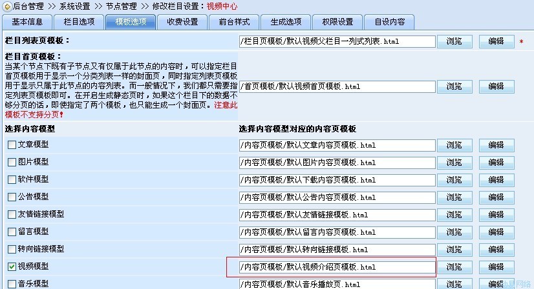This screenshot has width=534, height=289.
Task: Go to the 生成选项 tab
Action: click(x=286, y=22)
